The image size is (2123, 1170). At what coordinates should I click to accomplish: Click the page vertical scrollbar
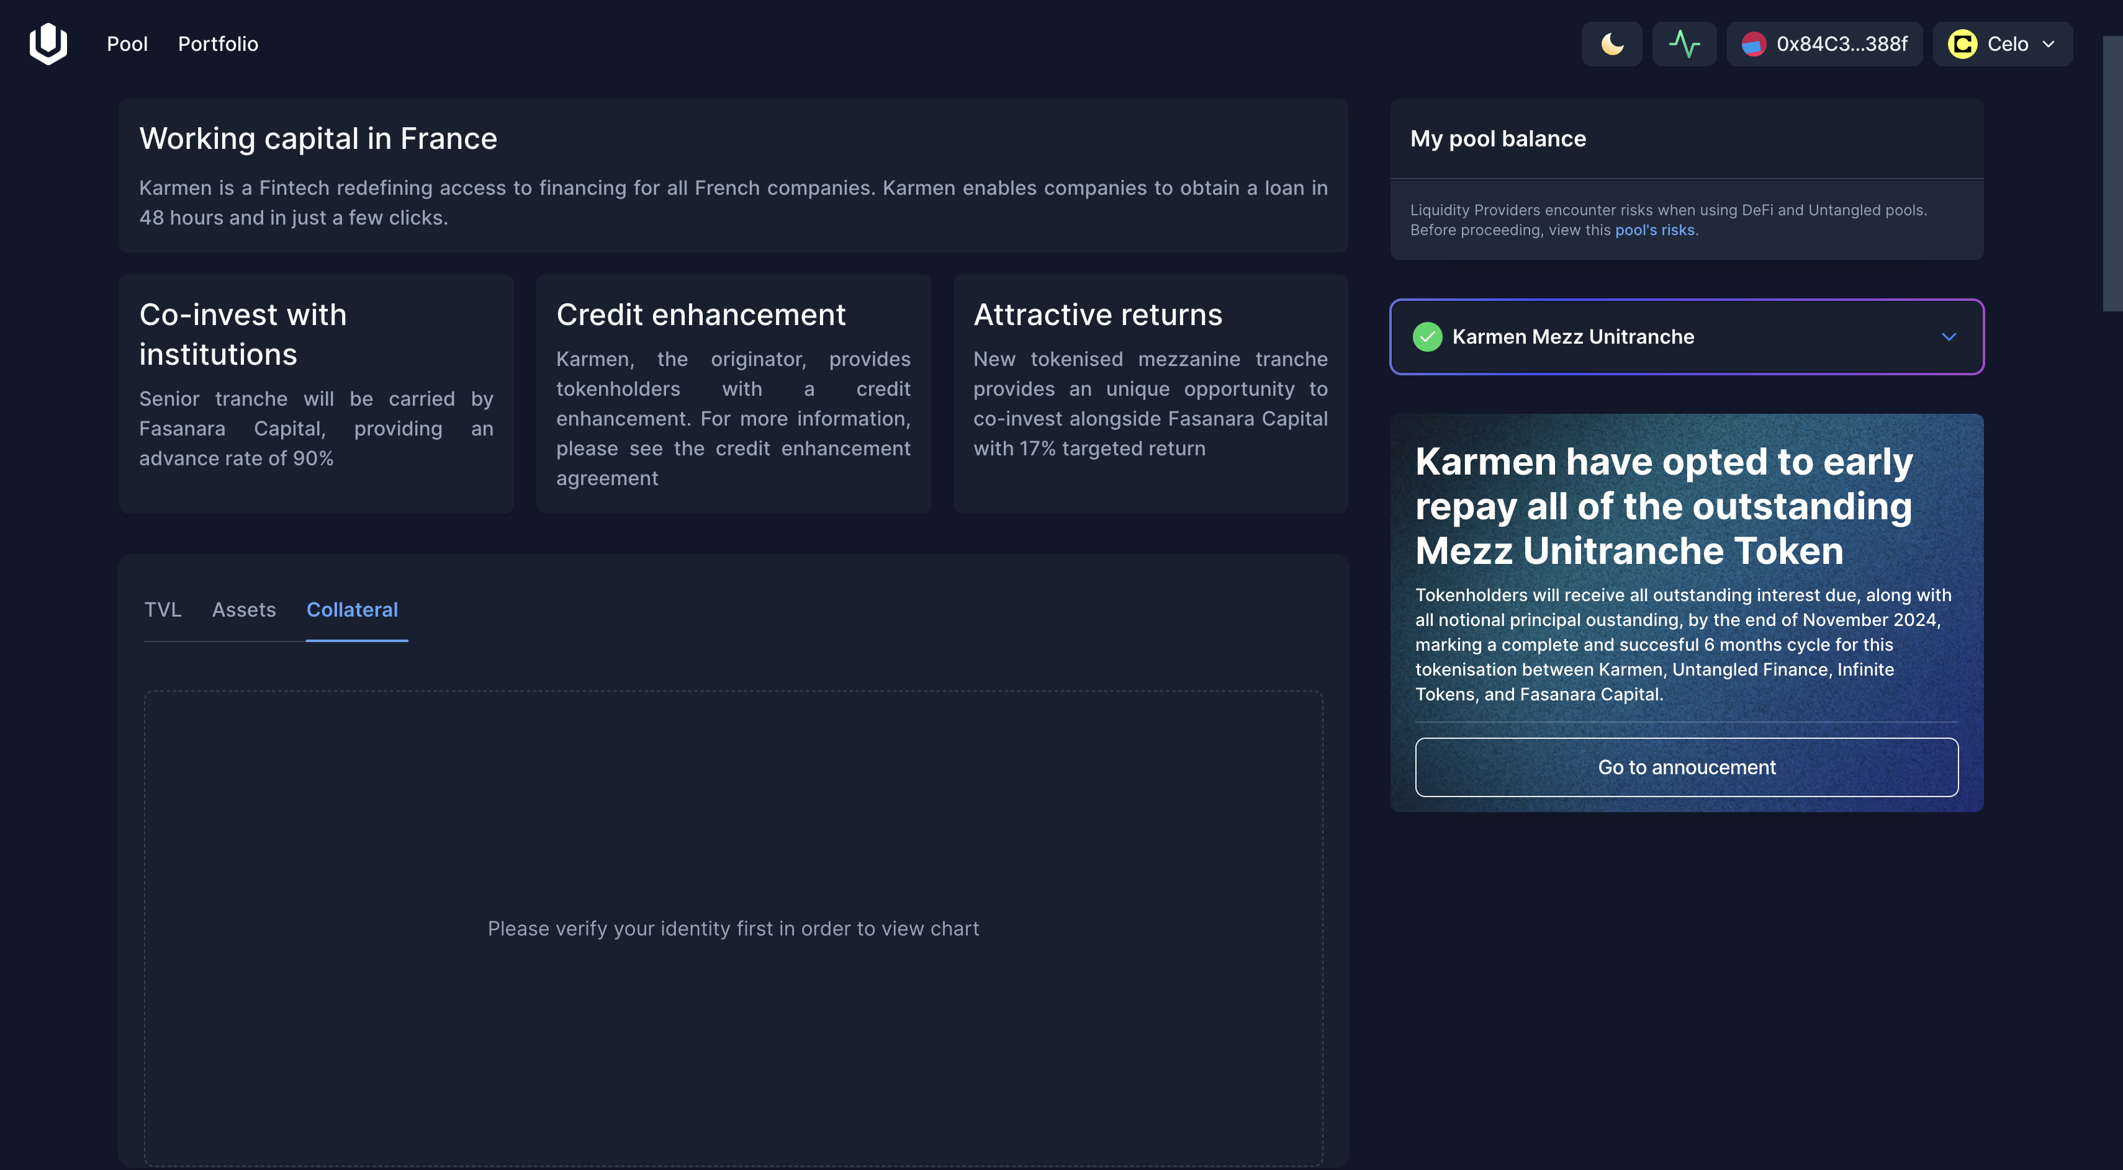pyautogui.click(x=2112, y=173)
